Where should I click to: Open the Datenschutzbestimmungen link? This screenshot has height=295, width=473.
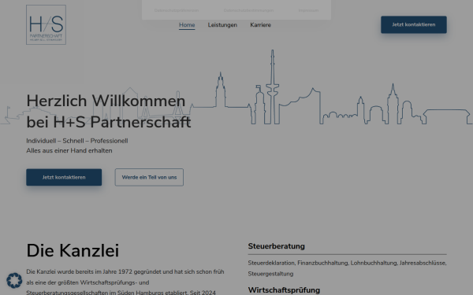tap(248, 10)
